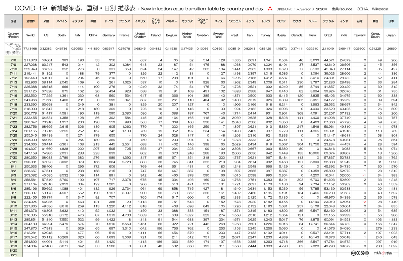
Task: Click the 'Nether lands' header
Action: pyautogui.click(x=187, y=35)
